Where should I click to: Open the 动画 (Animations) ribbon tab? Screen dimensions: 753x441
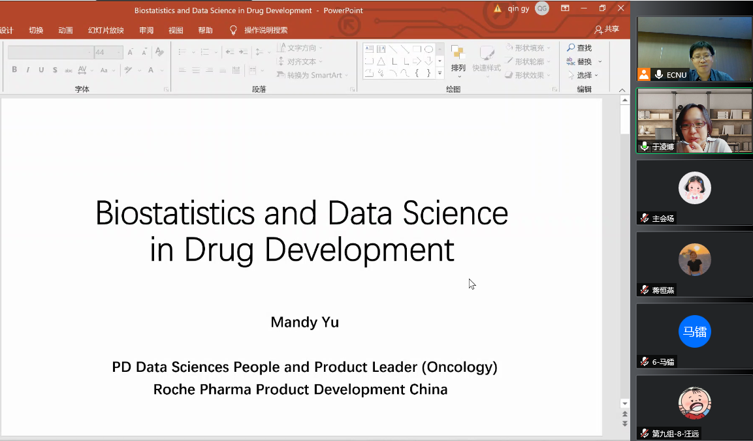[65, 30]
